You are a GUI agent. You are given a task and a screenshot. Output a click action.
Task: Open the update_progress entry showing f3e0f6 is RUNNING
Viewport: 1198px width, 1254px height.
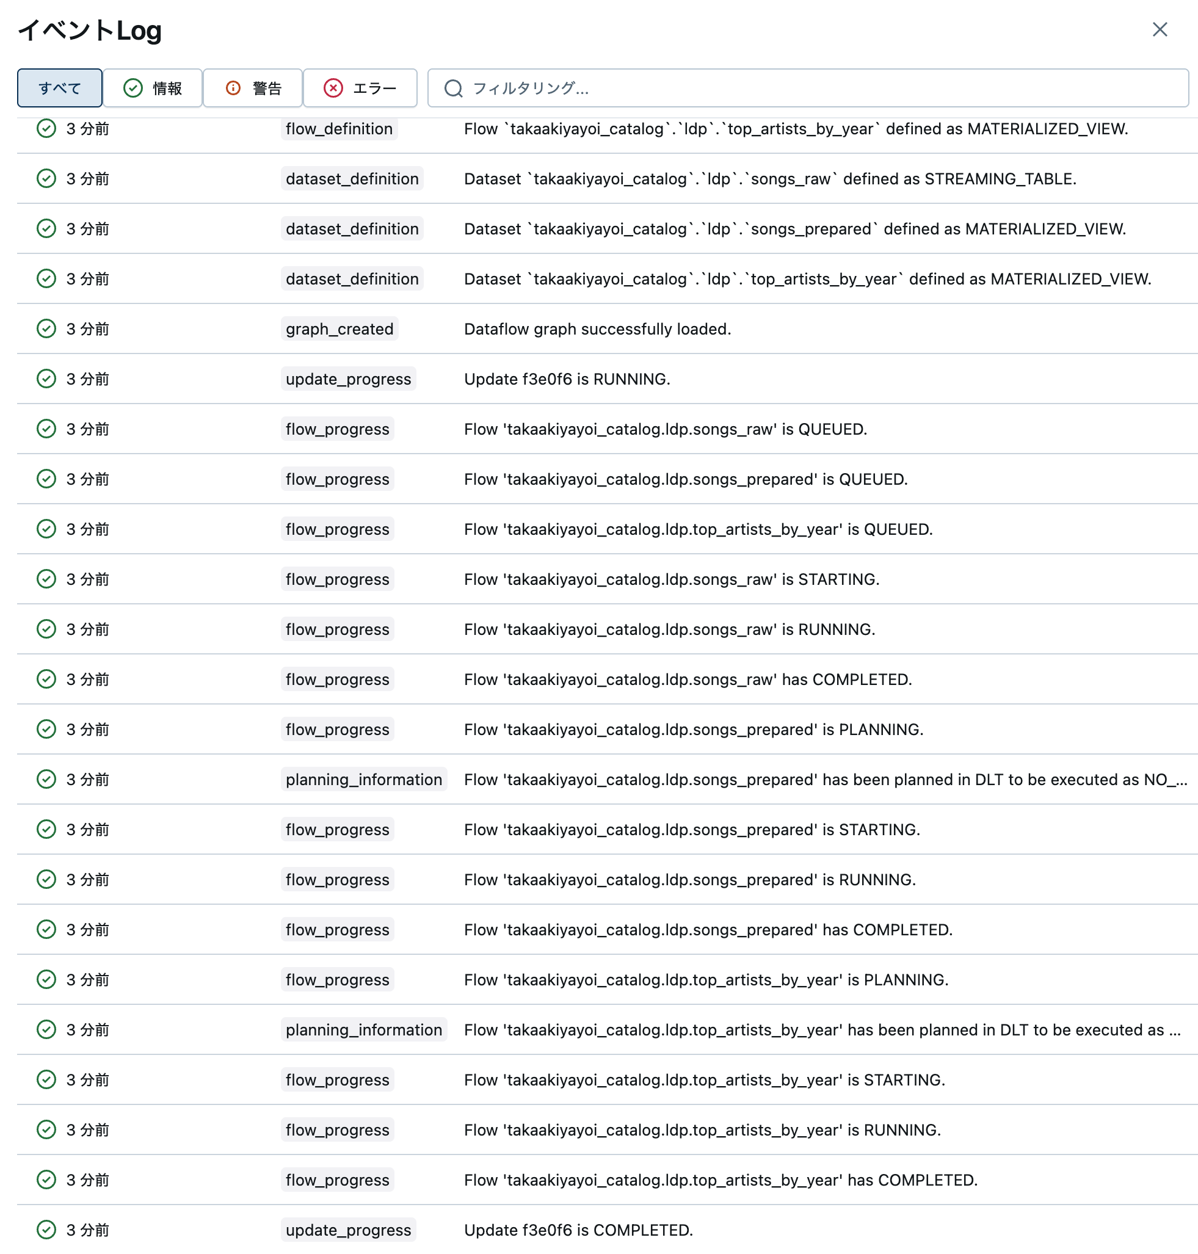(348, 379)
